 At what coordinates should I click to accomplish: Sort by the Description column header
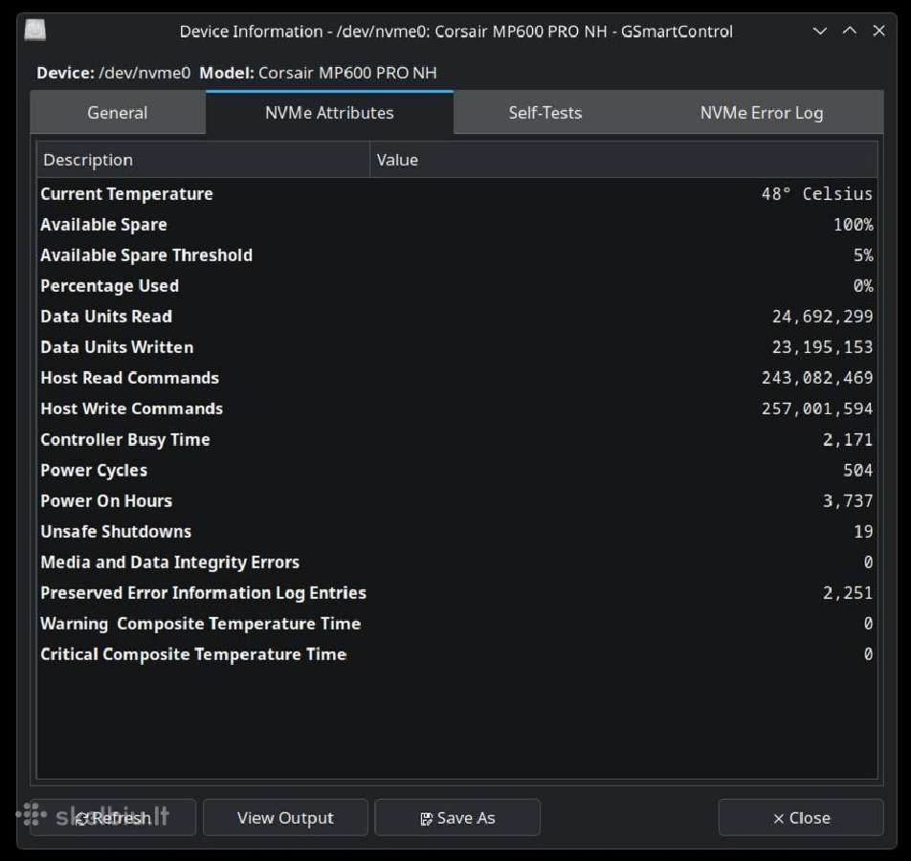point(203,160)
